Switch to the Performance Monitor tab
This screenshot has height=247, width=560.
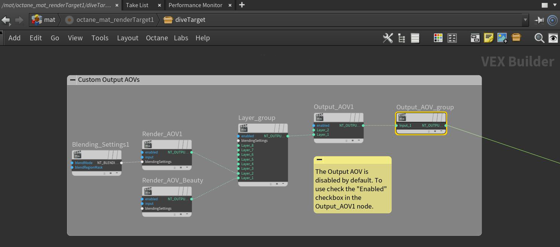(x=195, y=5)
